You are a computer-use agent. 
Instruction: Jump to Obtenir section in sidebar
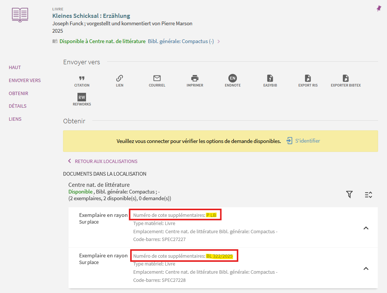tap(19, 94)
